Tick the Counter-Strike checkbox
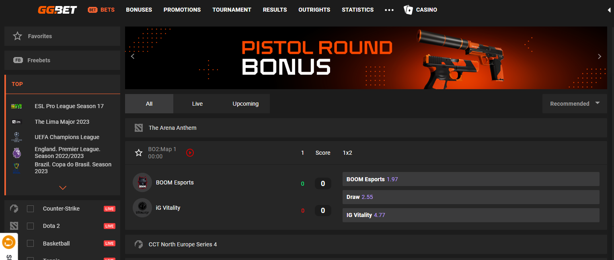Screen dimensions: 614x260 (30, 209)
